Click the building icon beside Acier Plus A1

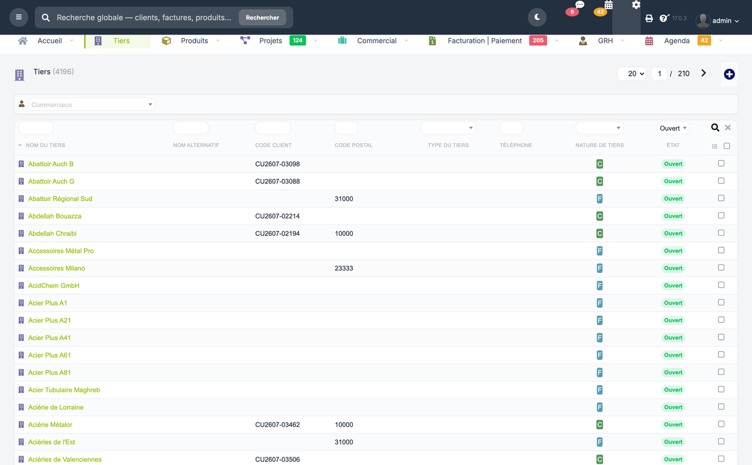(x=22, y=303)
